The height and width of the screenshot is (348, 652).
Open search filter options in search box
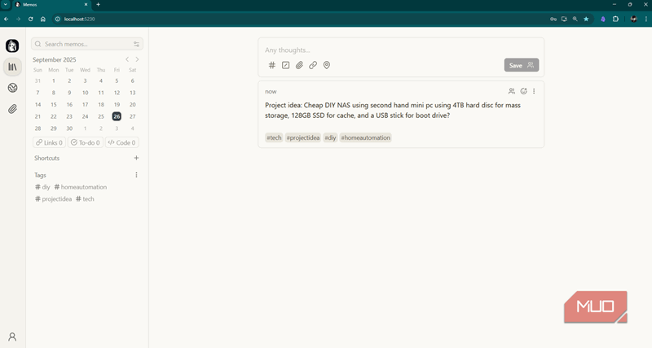point(136,44)
